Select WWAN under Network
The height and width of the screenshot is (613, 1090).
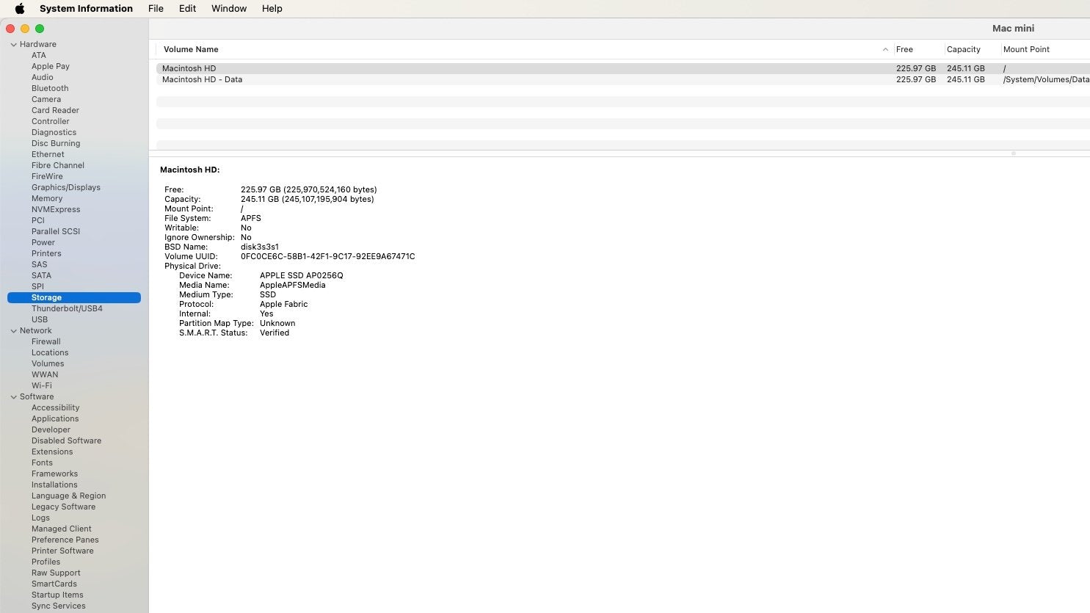[45, 374]
